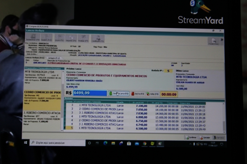Open Task View on the taskbar
Screen dimensions: 247x164
click(x=97, y=143)
